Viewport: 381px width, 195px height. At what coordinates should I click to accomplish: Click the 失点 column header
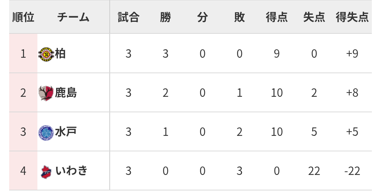(x=314, y=17)
